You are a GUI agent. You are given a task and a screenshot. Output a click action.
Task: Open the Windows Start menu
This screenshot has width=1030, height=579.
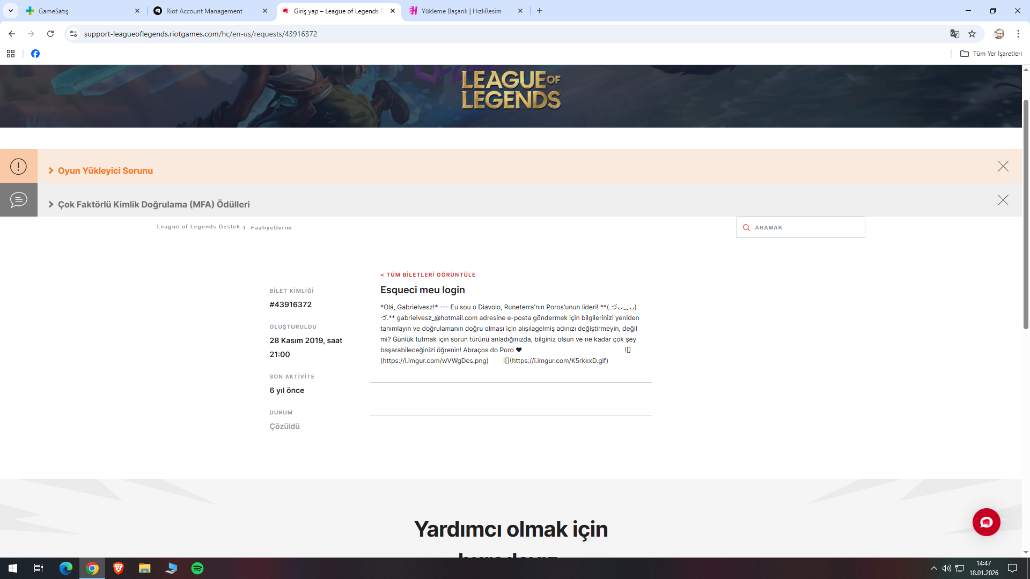click(13, 568)
